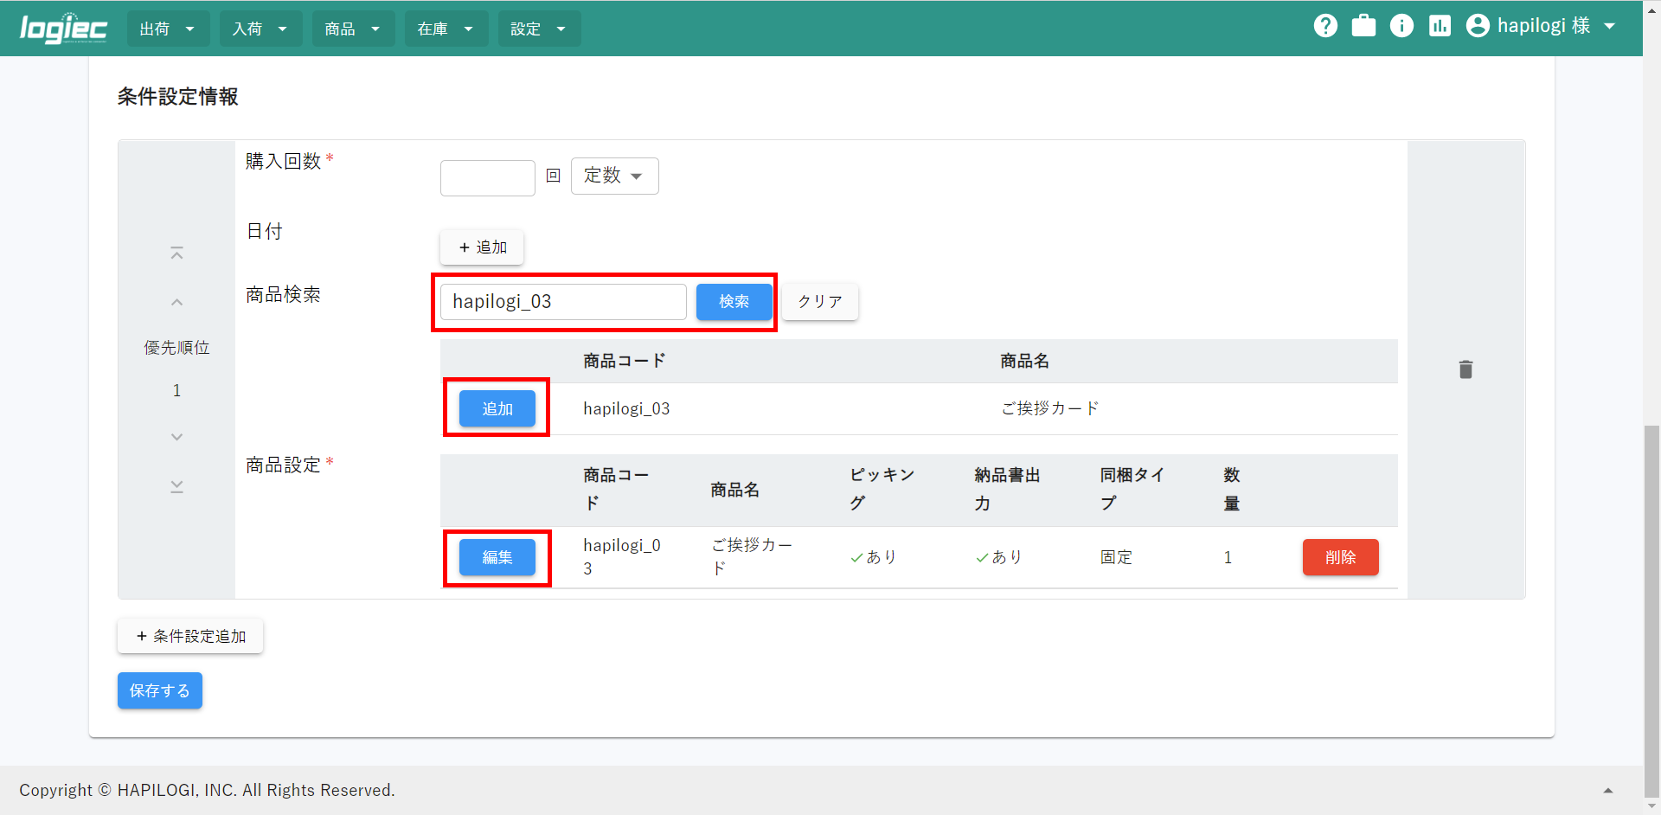Image resolution: width=1661 pixels, height=815 pixels.
Task: Click the red 削除 button
Action: 1340,557
